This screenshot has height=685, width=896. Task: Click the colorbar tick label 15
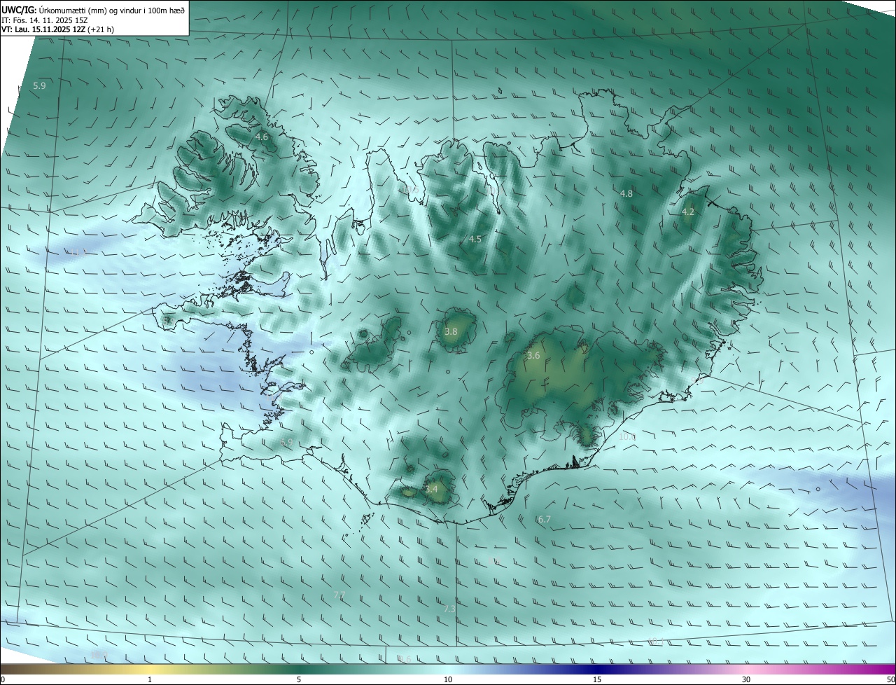click(597, 680)
